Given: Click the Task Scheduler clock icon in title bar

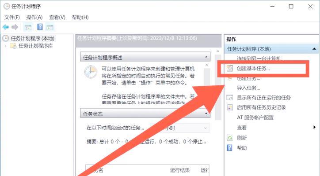Looking at the screenshot, I should pyautogui.click(x=7, y=7).
